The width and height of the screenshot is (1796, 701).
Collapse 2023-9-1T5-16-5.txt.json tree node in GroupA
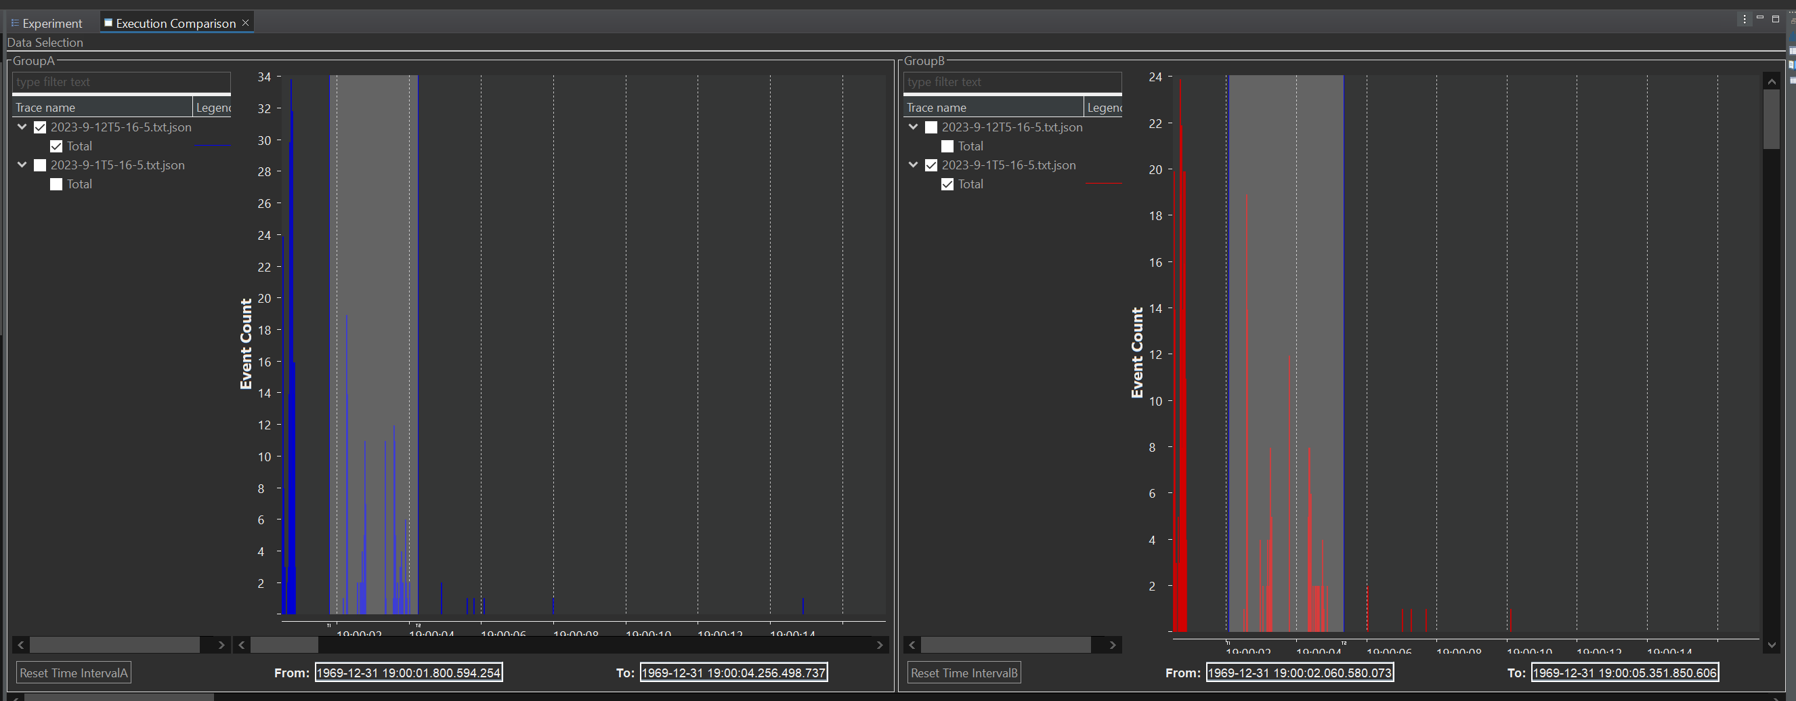tap(22, 165)
